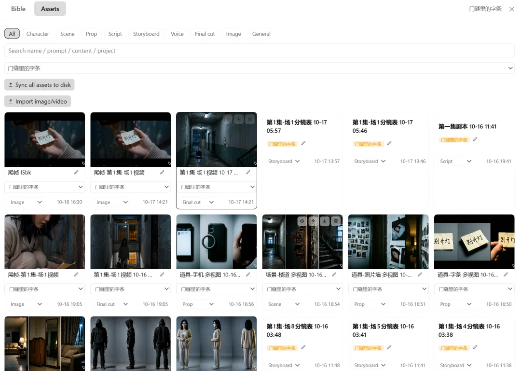Edit pencil beside 第1集-场5分镜表 tag

[389, 347]
